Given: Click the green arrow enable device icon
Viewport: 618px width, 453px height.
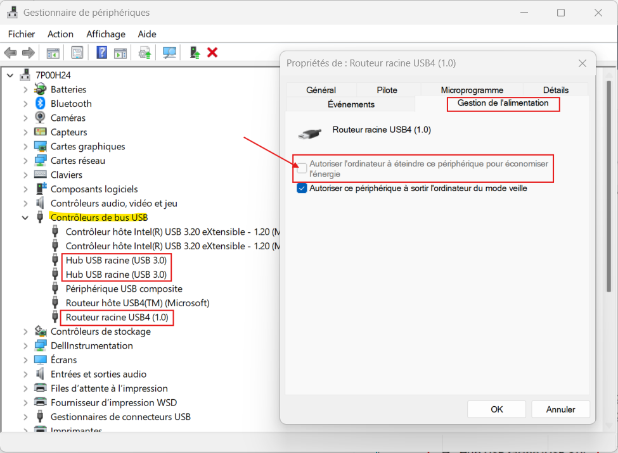Looking at the screenshot, I should click(195, 53).
